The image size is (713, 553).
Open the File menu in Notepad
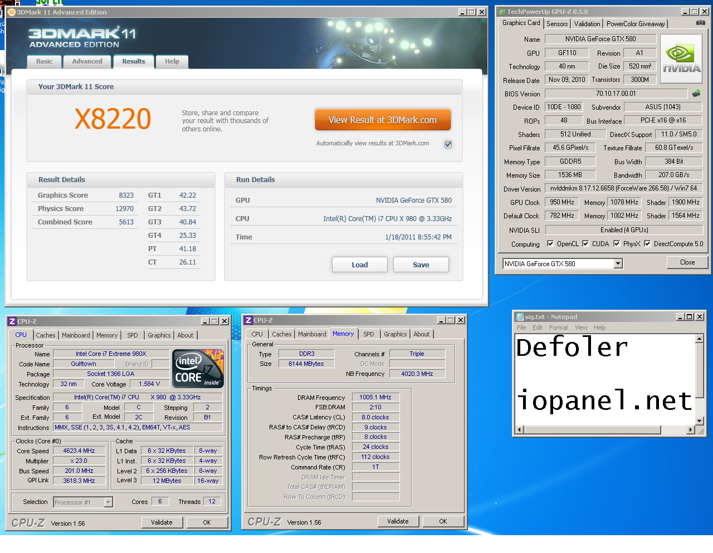click(x=521, y=327)
